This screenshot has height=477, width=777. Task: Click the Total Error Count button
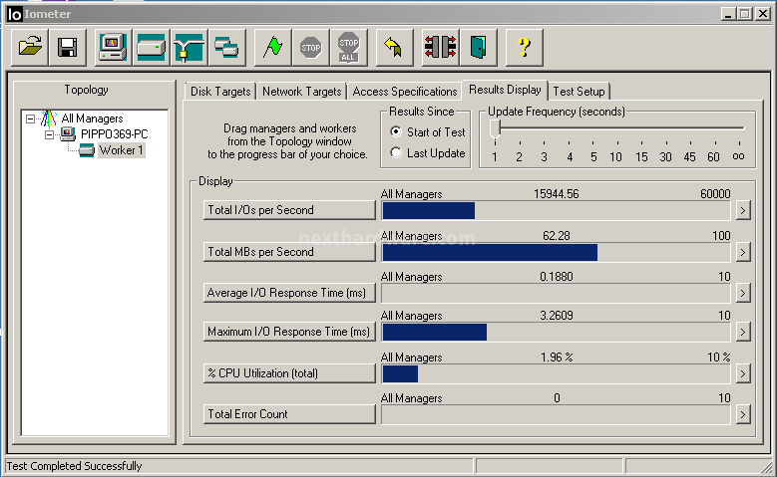tap(289, 414)
